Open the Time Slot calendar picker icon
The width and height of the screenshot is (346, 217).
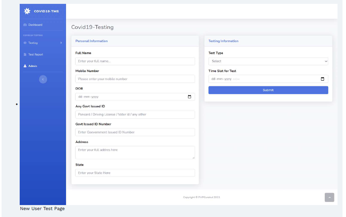(322, 79)
